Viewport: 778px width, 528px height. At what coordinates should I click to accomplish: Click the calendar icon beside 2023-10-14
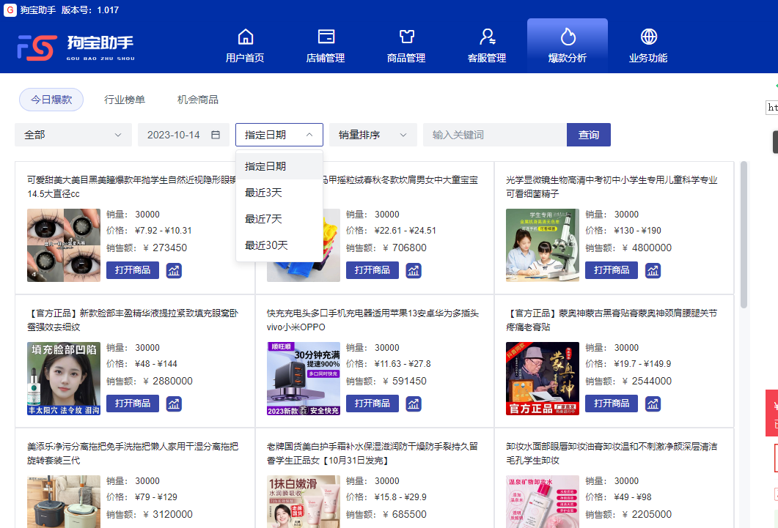[x=216, y=135]
